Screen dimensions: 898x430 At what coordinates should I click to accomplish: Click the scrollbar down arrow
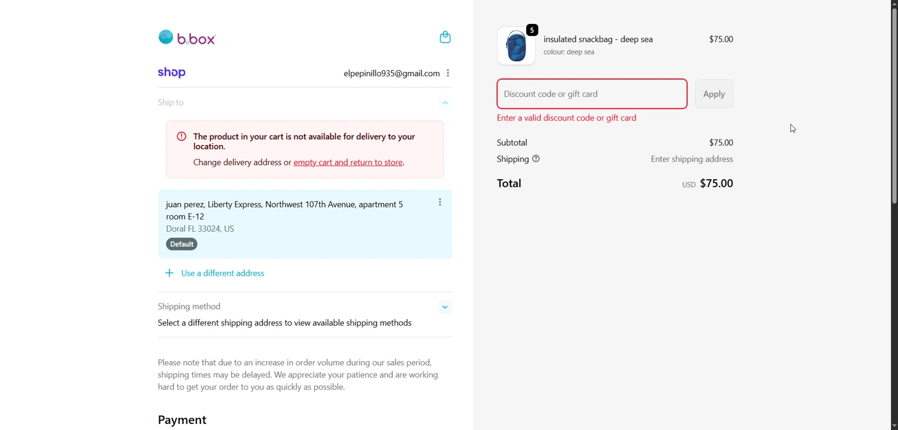coord(894,426)
